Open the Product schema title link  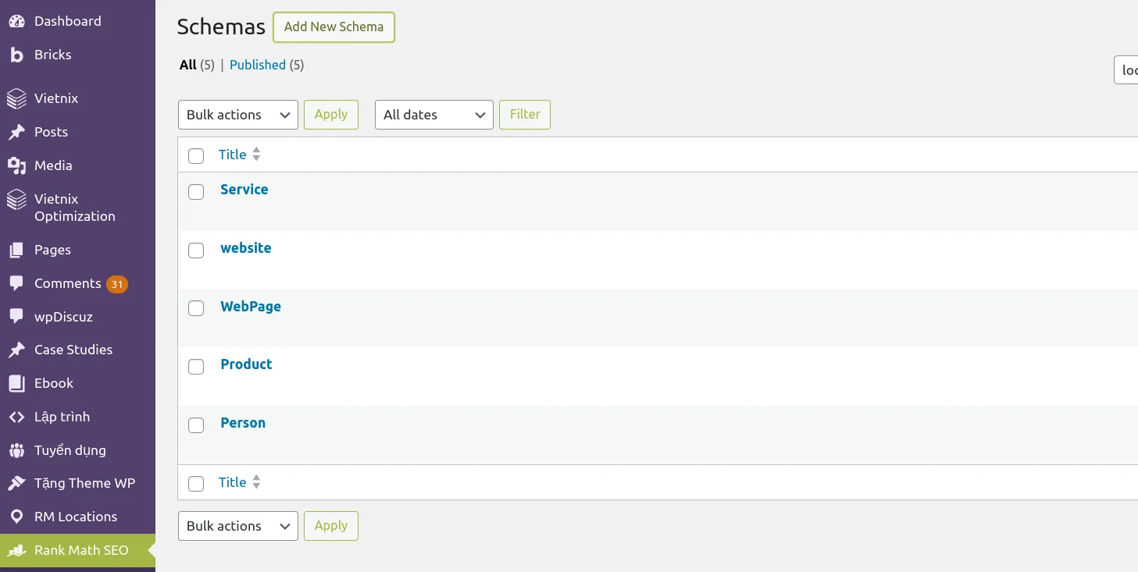(246, 364)
